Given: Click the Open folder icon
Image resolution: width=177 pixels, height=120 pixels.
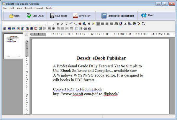Looking at the screenshot, I should click(12, 16).
